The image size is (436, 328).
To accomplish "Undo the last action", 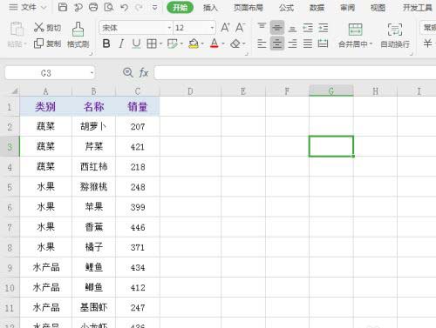I will 125,7.
